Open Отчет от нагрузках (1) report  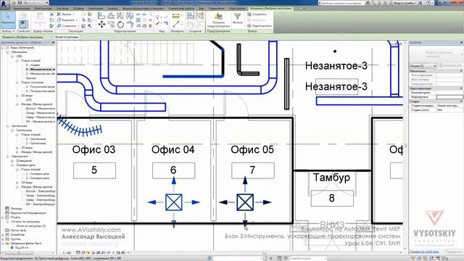click(x=31, y=226)
